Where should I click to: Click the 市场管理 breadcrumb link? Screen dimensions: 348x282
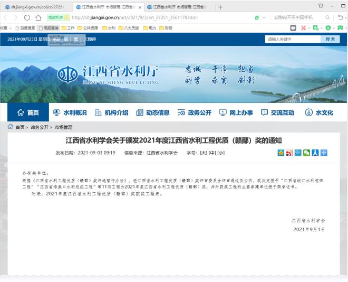click(x=63, y=127)
